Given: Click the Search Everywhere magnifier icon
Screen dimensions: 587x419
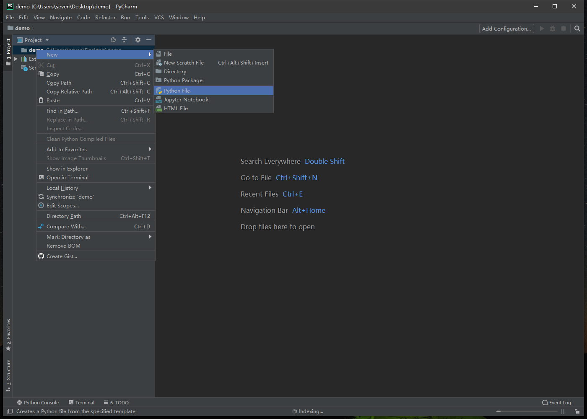Looking at the screenshot, I should point(577,28).
